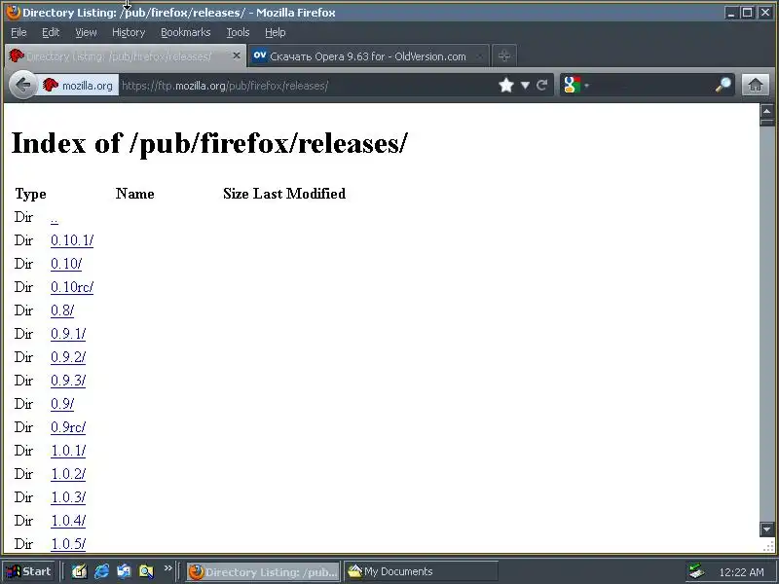Click the Firefox icon in the title bar
The image size is (779, 584).
[x=13, y=12]
